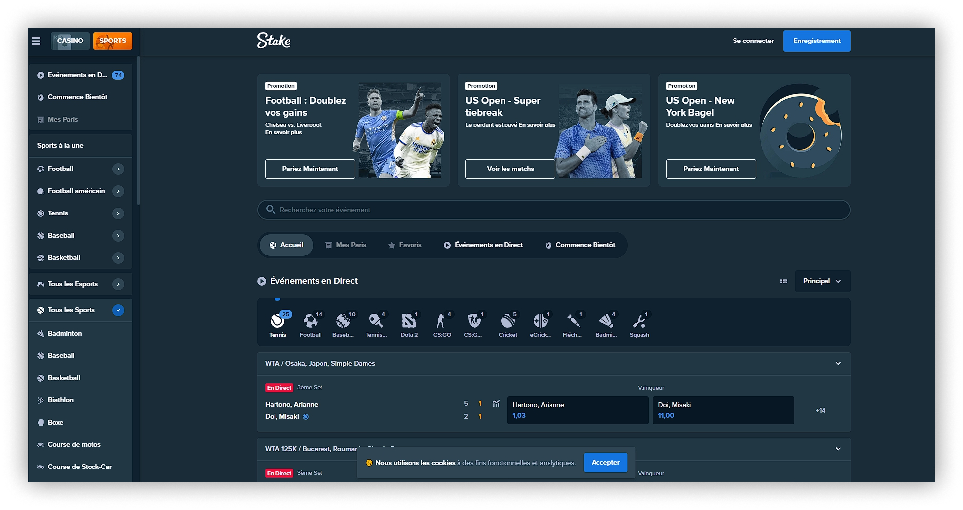Select odds 11,00 for Doi, Misaki

pos(723,410)
